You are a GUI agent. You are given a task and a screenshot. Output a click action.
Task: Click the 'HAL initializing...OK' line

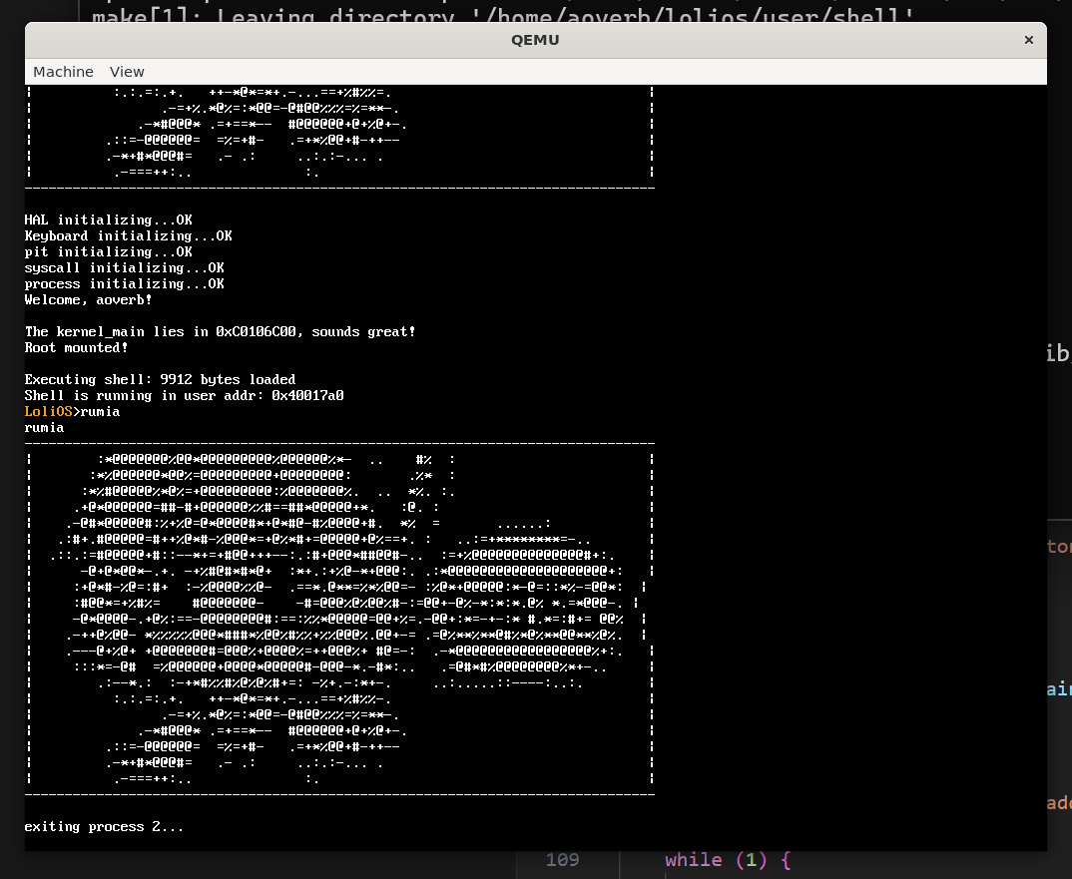(108, 220)
